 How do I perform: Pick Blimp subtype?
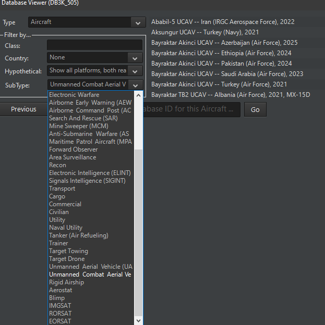[91, 298]
